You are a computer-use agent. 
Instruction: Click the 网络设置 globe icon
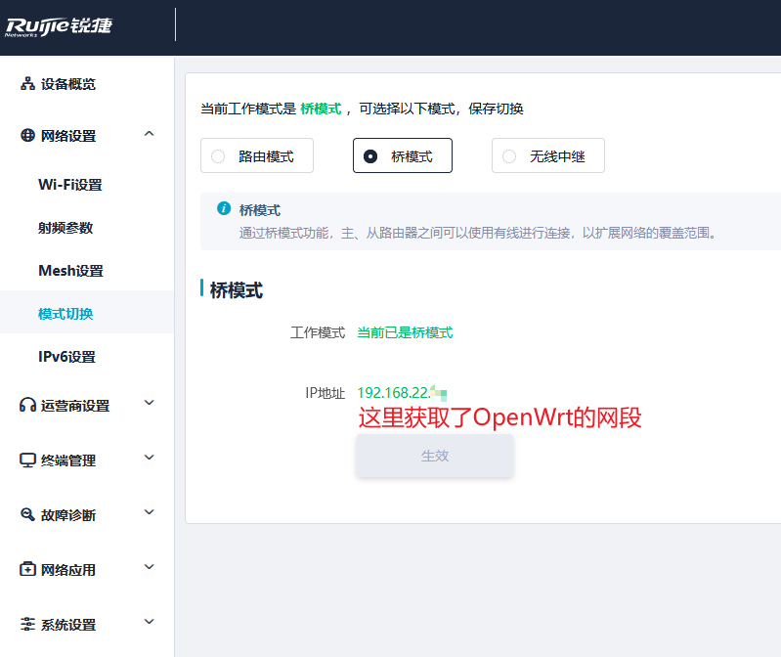[x=28, y=135]
